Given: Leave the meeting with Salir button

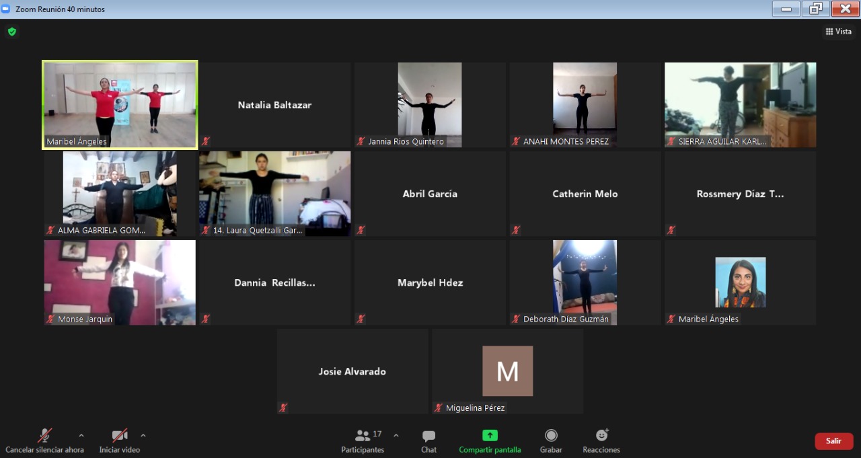Looking at the screenshot, I should (833, 441).
